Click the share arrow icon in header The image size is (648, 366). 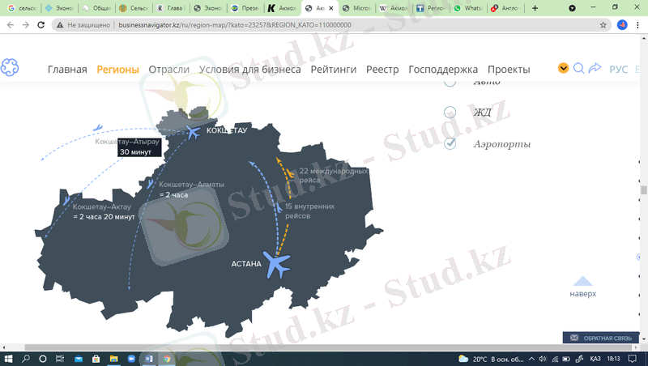tap(595, 69)
